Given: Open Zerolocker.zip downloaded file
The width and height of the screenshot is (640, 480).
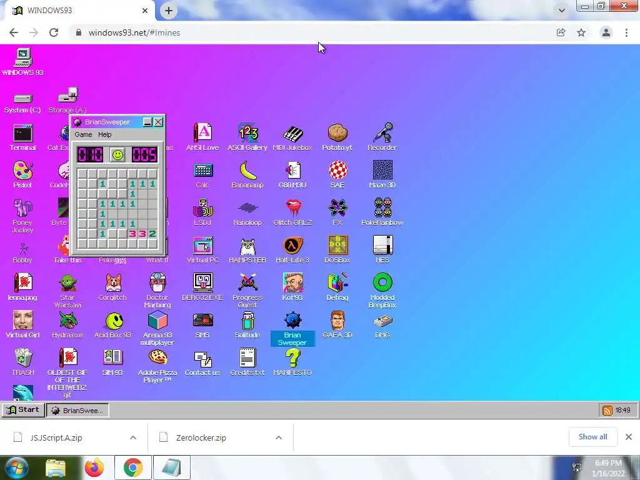Looking at the screenshot, I should click(x=201, y=437).
